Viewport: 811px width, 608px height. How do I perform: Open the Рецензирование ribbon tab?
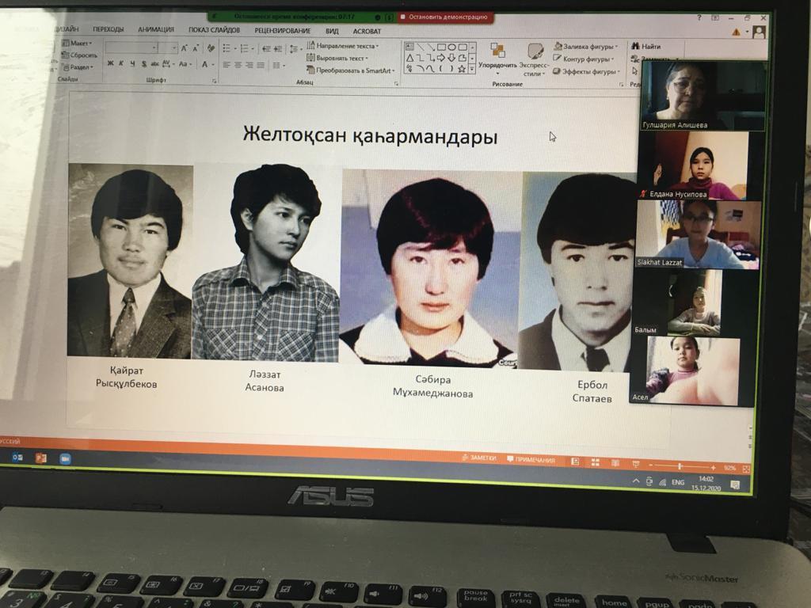[283, 31]
